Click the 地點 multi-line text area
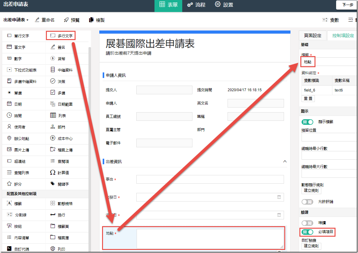Image resolution: width=358 pixels, height=253 pixels. pyautogui.click(x=210, y=239)
